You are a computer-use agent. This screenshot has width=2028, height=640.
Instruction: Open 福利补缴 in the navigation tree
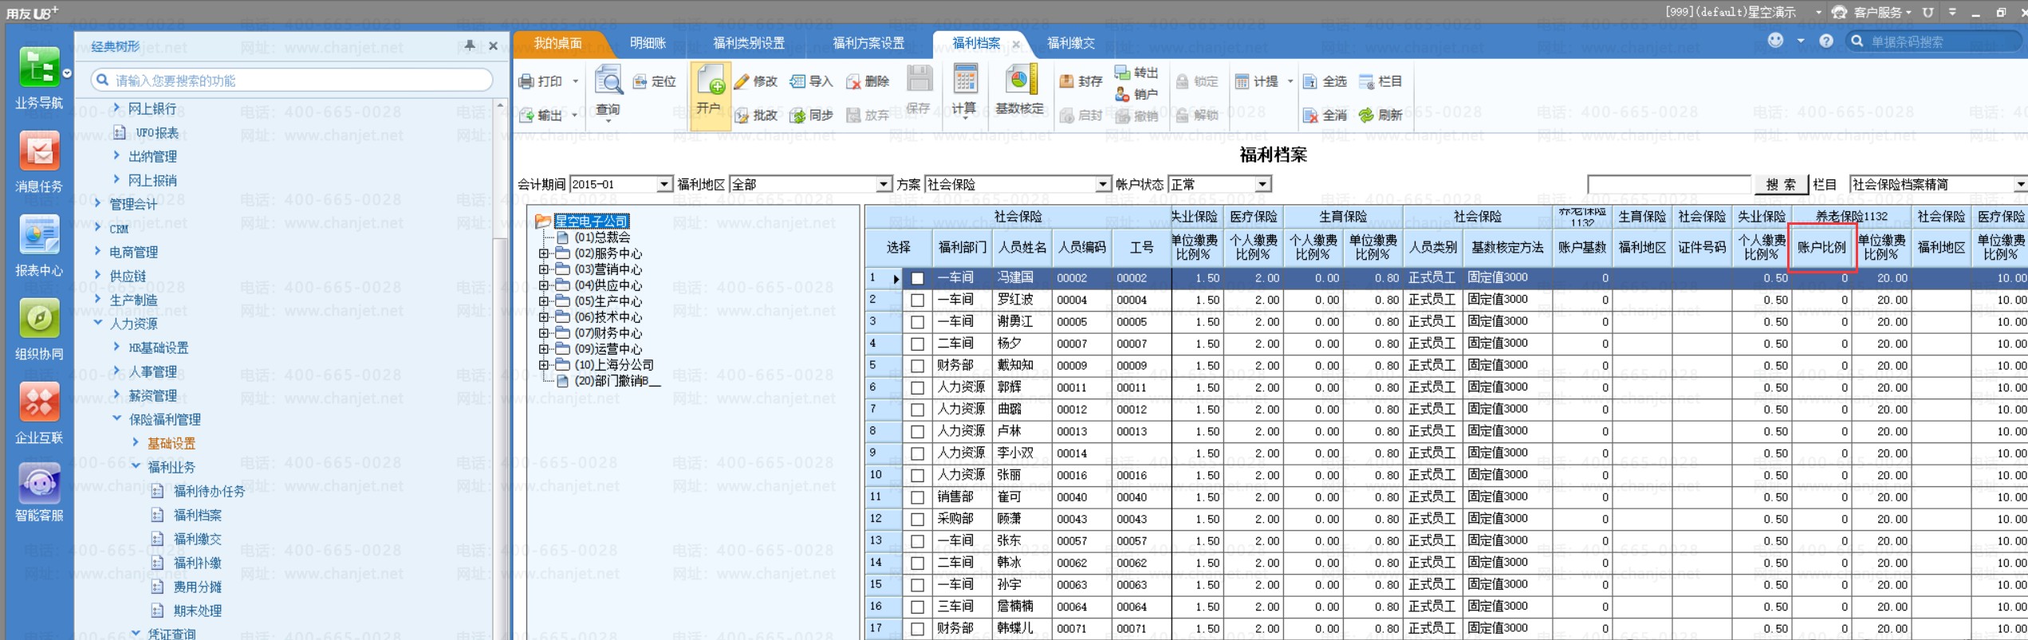(197, 563)
